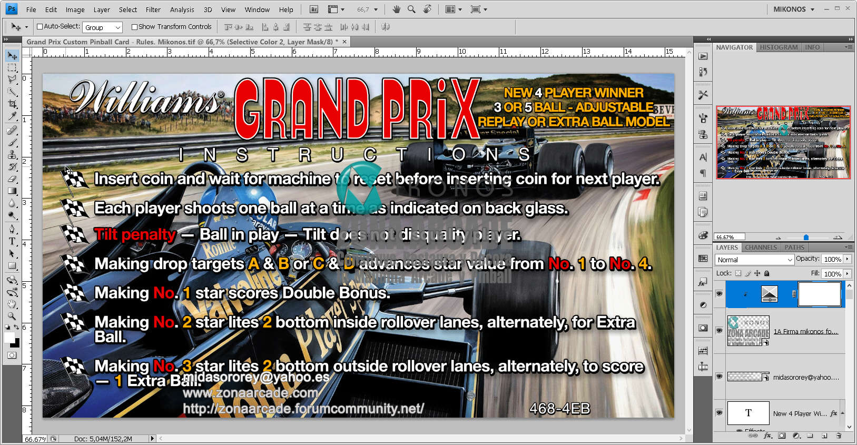Image resolution: width=857 pixels, height=445 pixels.
Task: Open the Opacity slider arrow
Action: (x=847, y=259)
